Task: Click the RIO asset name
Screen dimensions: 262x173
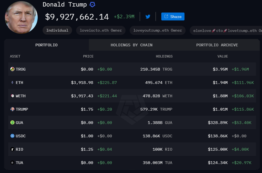Action: (x=19, y=149)
